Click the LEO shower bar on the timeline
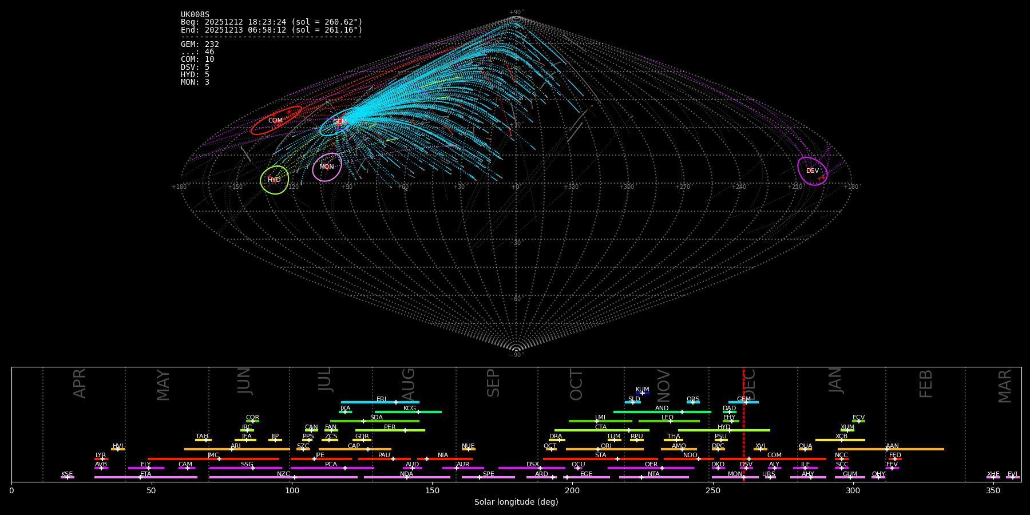1030x515 pixels. coord(669,421)
